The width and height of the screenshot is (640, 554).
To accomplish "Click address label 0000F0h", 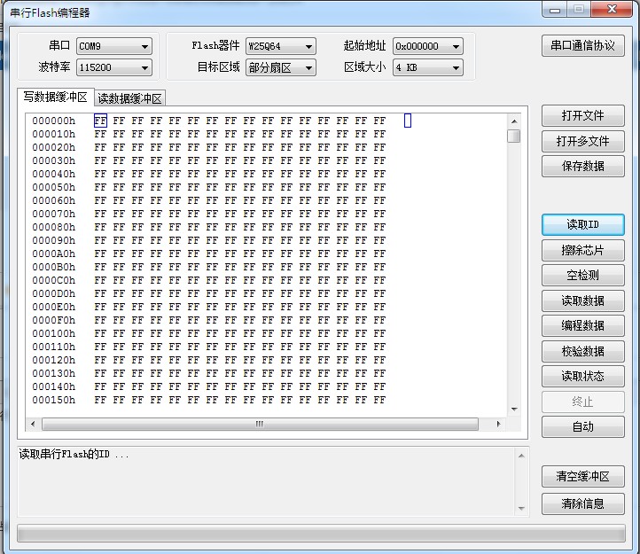I will pyautogui.click(x=54, y=321).
